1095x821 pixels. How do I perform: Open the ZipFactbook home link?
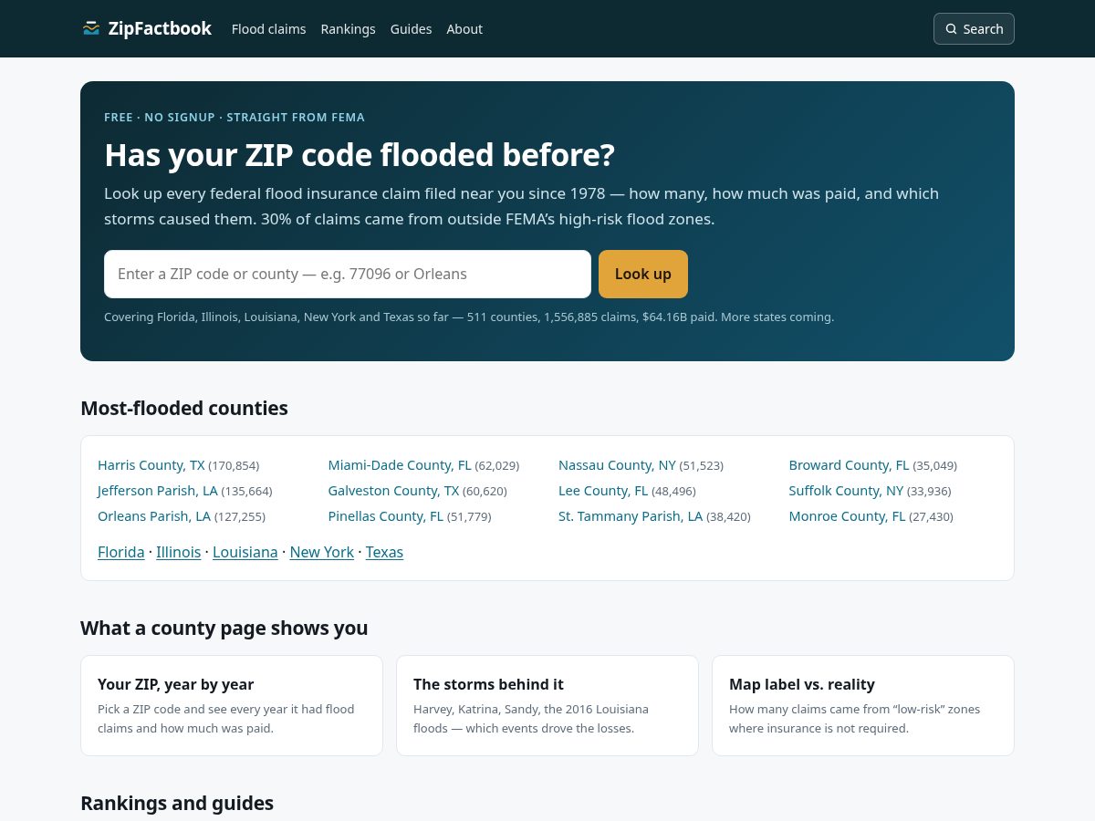pos(146,28)
